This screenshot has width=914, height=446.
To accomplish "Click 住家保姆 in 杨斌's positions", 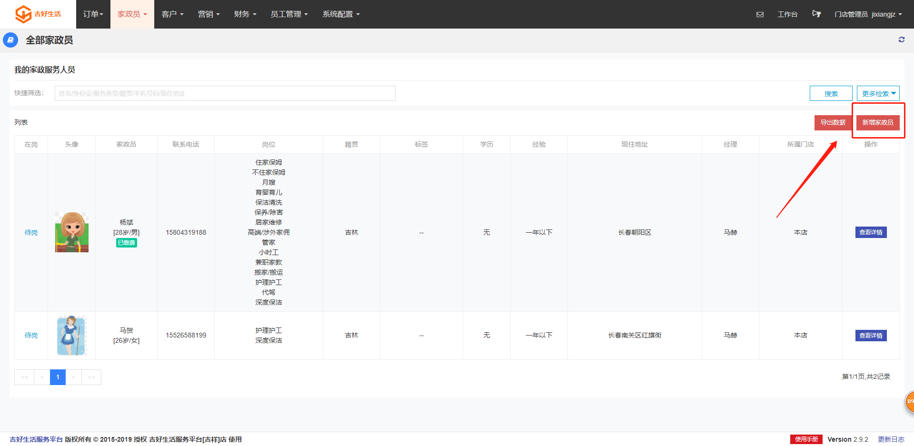I will (268, 162).
